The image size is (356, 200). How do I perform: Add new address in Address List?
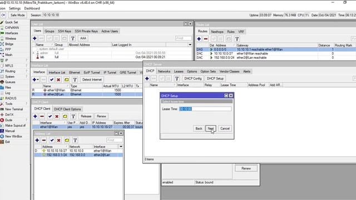pos(37,141)
